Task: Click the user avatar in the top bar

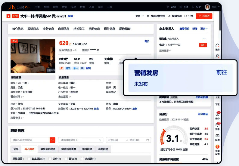Action: click(x=207, y=7)
